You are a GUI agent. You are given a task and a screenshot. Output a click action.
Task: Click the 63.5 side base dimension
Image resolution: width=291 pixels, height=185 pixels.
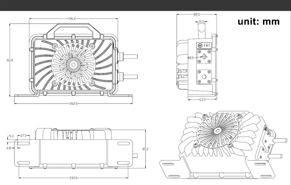(x=202, y=100)
